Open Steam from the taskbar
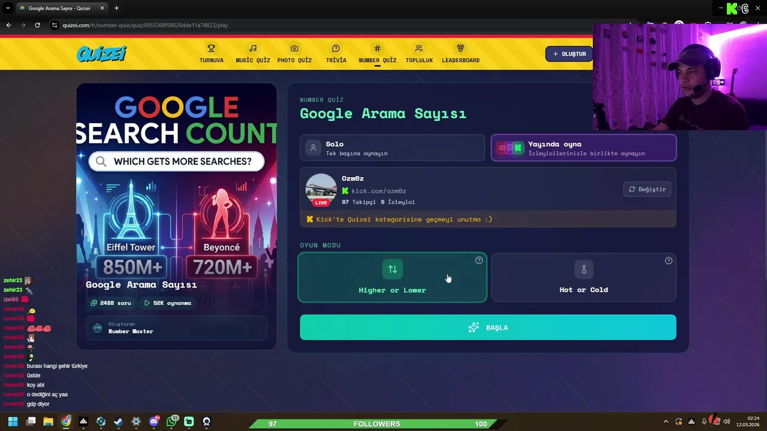The height and width of the screenshot is (431, 767). pyautogui.click(x=119, y=422)
